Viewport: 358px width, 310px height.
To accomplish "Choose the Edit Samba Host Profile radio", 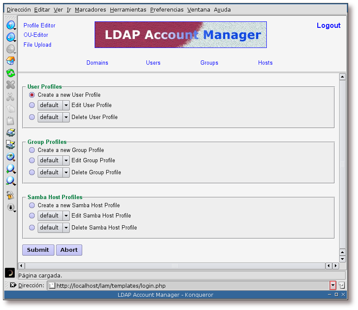I will tap(32, 216).
